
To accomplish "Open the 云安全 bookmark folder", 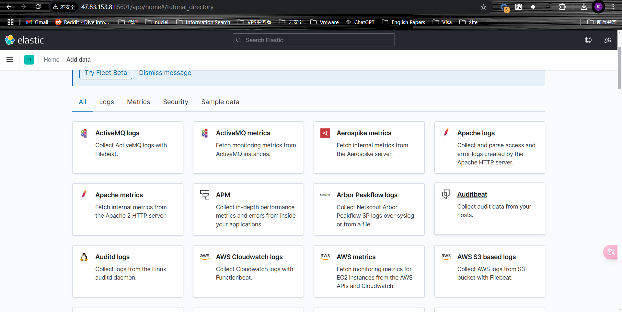I will tap(291, 22).
